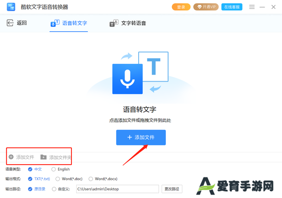The width and height of the screenshot is (282, 198).
Task: Go back with 返回
Action: click(x=16, y=23)
